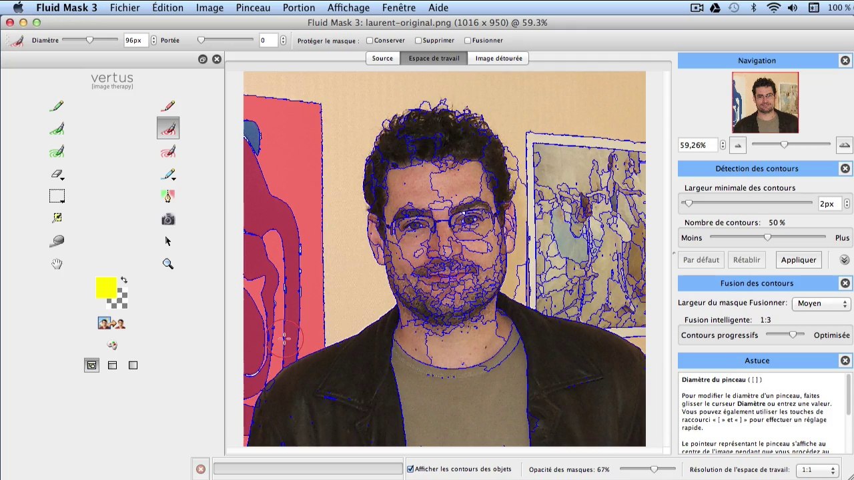Image resolution: width=854 pixels, height=480 pixels.
Task: Uncheck Afficher les contours des objets
Action: (410, 469)
